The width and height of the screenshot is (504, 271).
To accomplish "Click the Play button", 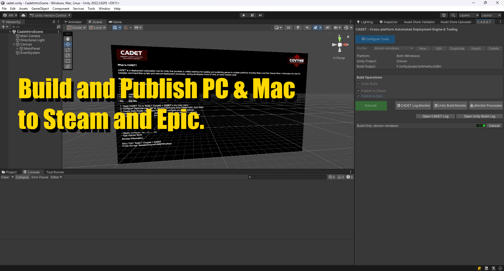I will [244, 15].
